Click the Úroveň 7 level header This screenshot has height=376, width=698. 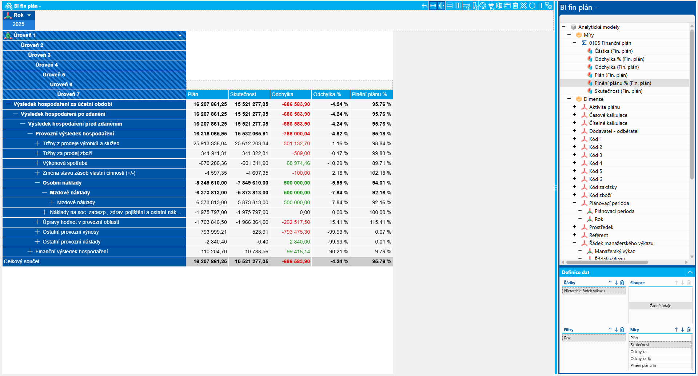(x=94, y=94)
